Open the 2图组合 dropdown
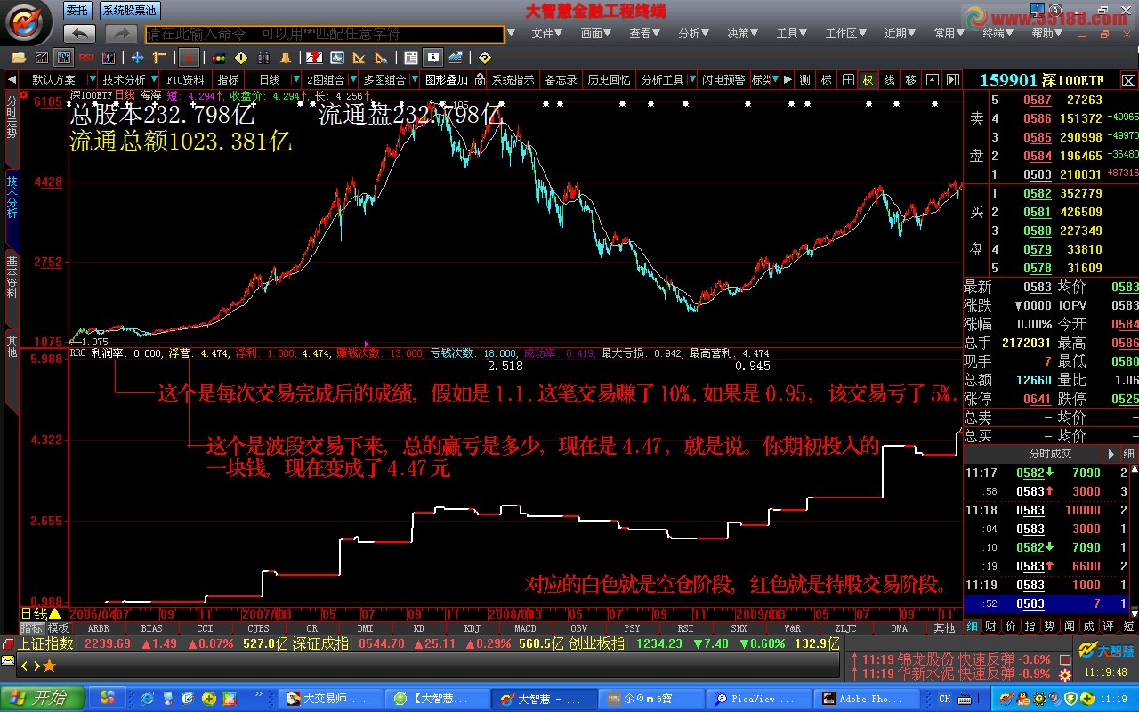This screenshot has width=1139, height=712. [353, 80]
